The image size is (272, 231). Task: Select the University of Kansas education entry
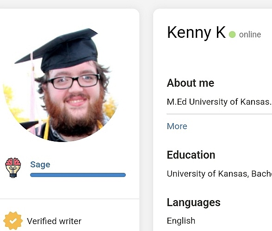tap(219, 173)
